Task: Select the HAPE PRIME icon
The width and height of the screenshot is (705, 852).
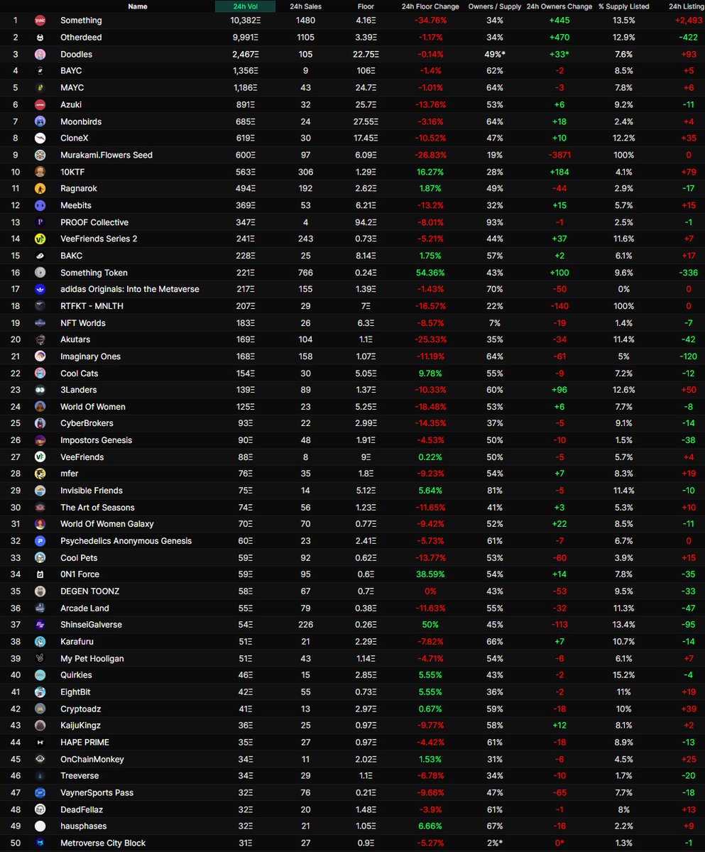Action: click(x=40, y=743)
